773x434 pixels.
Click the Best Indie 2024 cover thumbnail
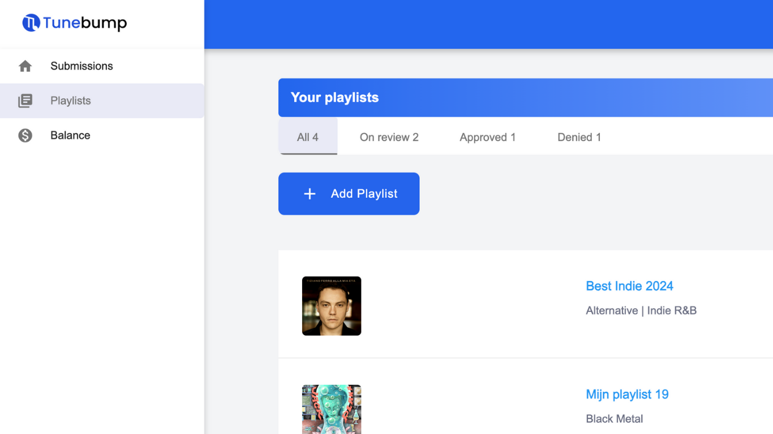point(332,306)
